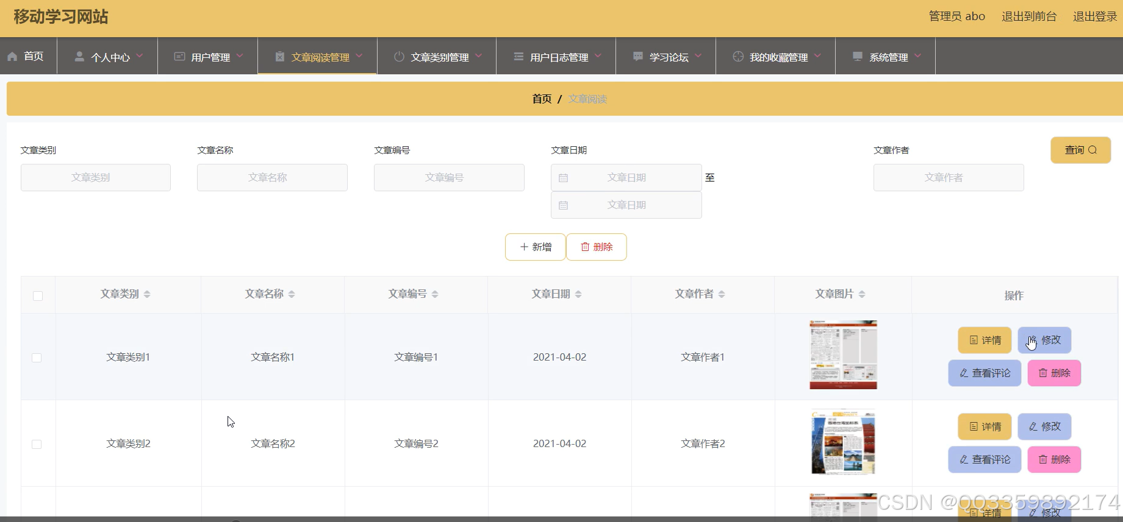Click the card icon for 用户管理
This screenshot has width=1123, height=522.
179,57
